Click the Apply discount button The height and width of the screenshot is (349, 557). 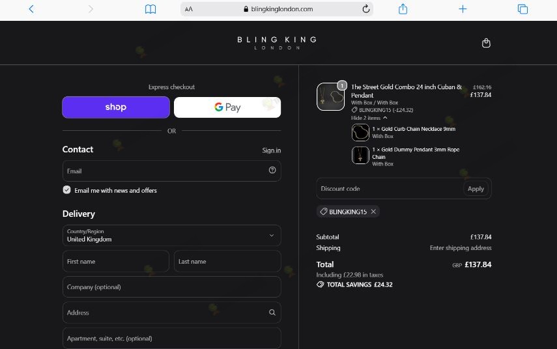pos(476,189)
